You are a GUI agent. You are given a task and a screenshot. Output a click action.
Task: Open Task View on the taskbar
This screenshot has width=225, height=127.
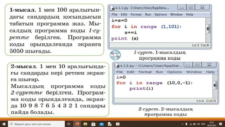[69, 124]
